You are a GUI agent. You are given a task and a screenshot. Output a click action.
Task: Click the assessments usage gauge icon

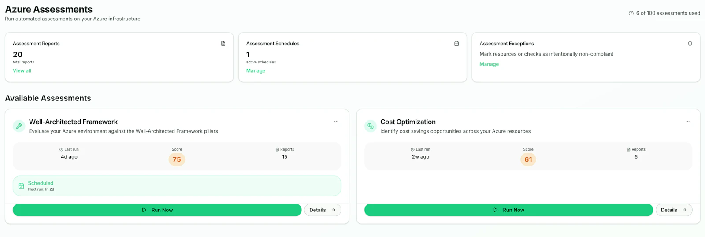[x=631, y=13]
